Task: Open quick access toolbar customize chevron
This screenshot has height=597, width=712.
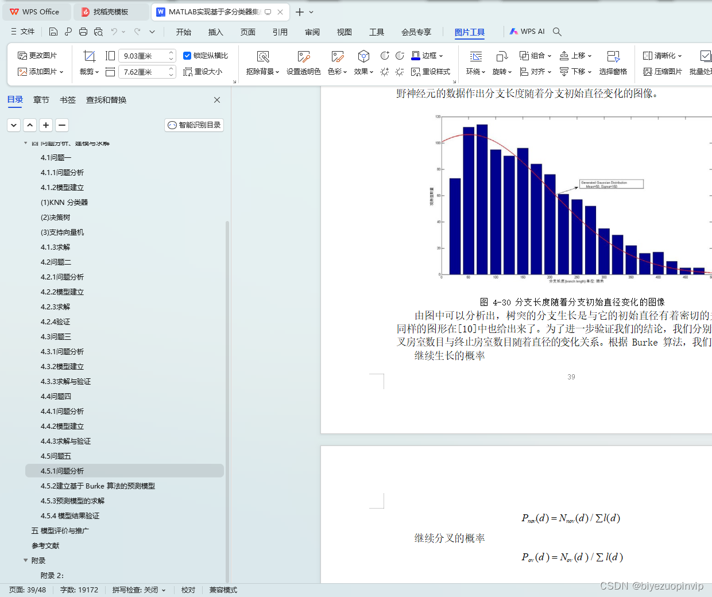Action: 152,32
